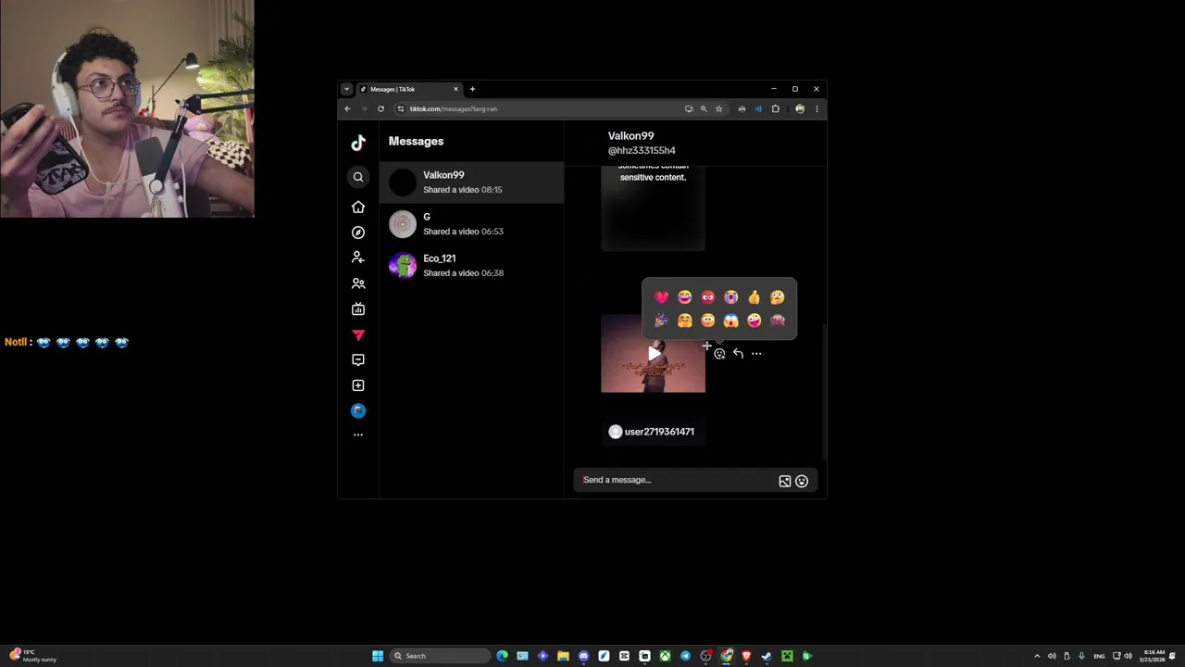Open Discord from the taskbar
The image size is (1185, 667).
click(x=583, y=656)
